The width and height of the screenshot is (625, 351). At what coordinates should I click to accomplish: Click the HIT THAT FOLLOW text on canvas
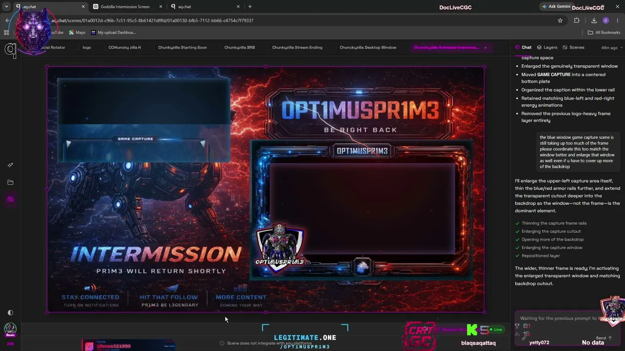click(168, 297)
